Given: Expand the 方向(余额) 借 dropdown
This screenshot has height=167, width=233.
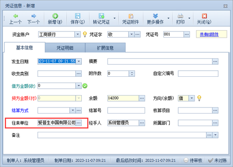Looking at the screenshot, I should 192,98.
